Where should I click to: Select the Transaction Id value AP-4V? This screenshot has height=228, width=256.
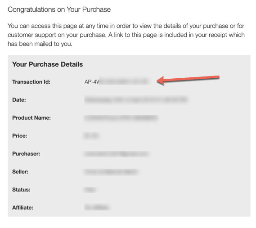click(x=117, y=81)
